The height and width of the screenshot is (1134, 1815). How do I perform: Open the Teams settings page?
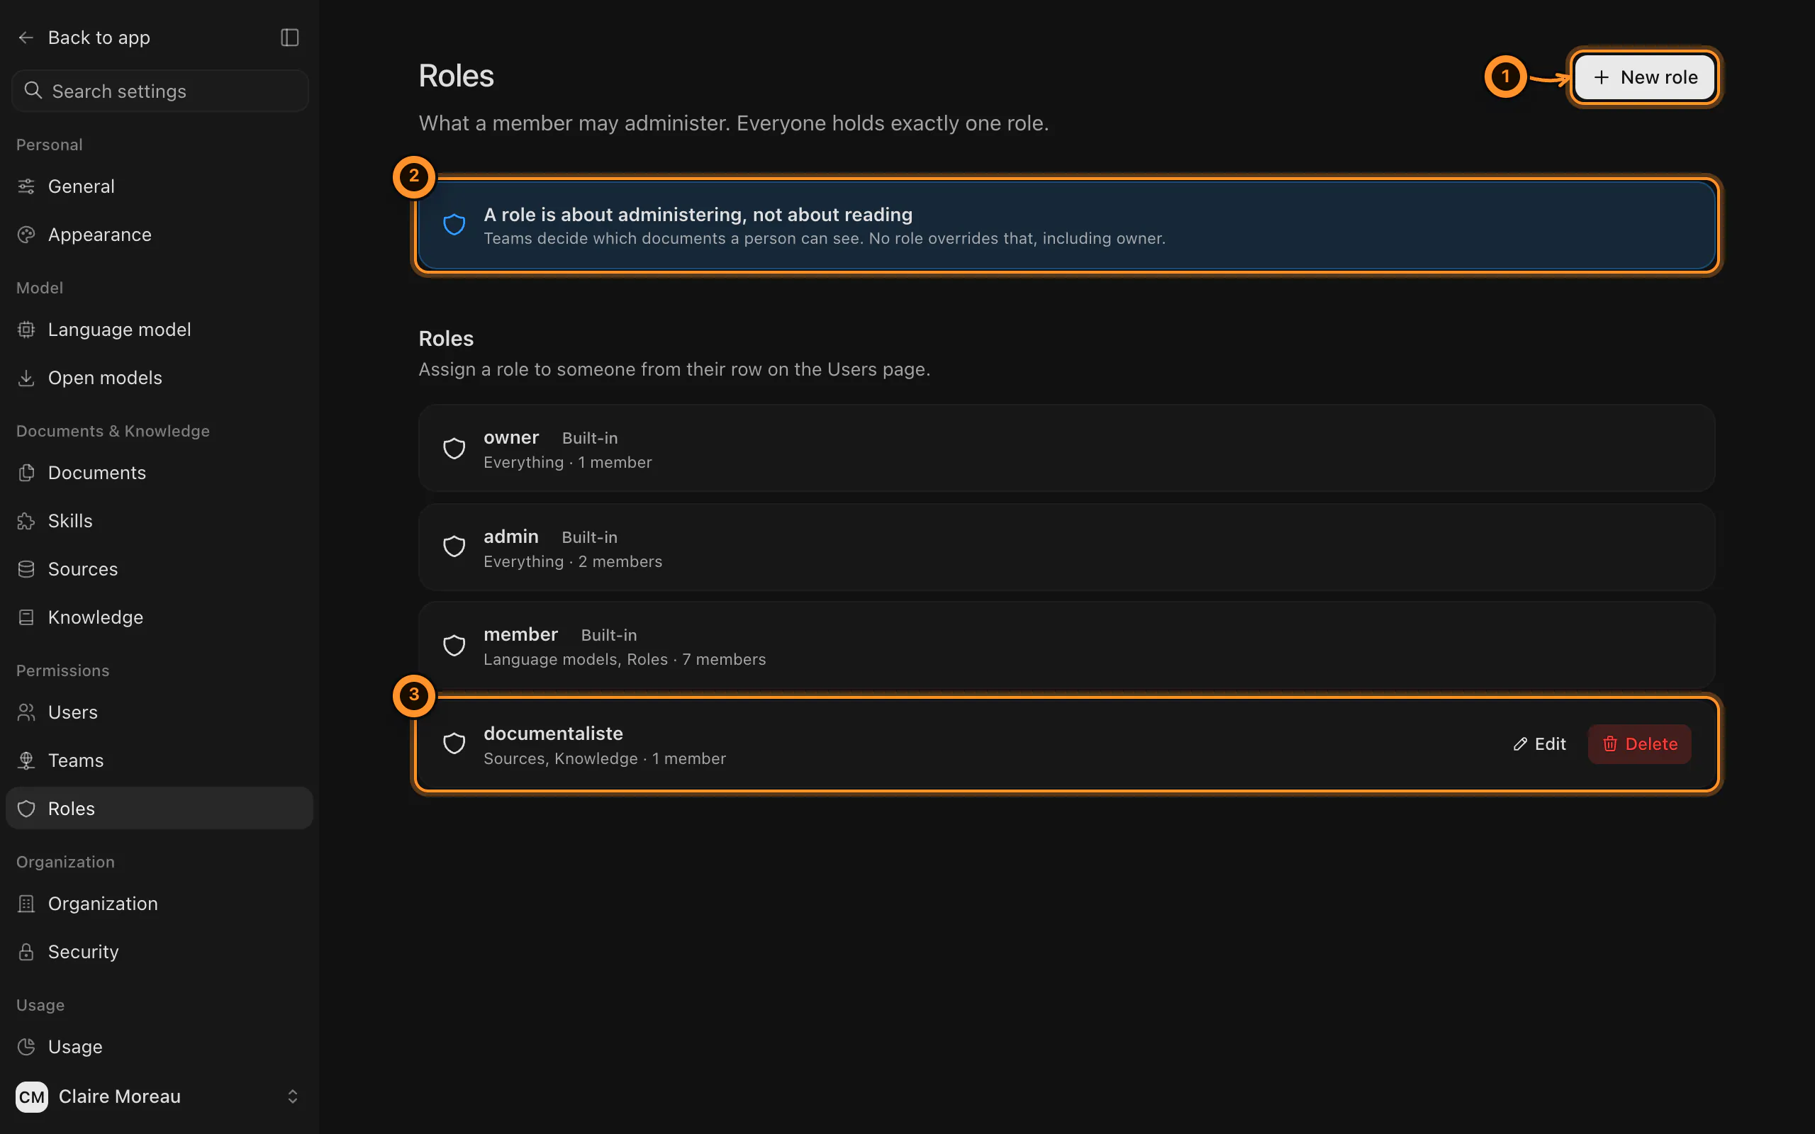click(159, 760)
